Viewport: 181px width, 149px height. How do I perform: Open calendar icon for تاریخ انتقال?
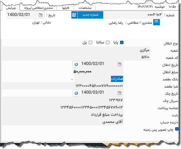pyautogui.click(x=120, y=64)
